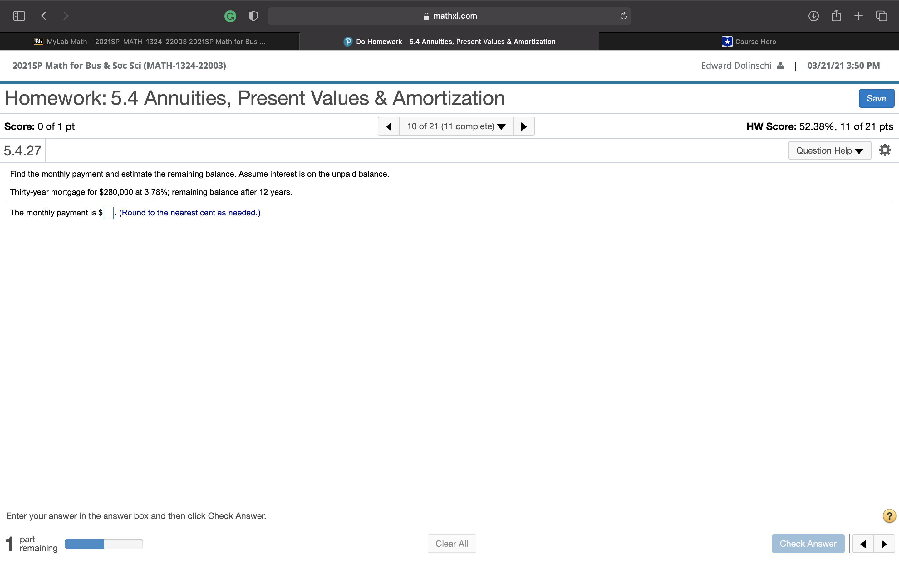Go to next question using top arrow
Screen dimensions: 899x562
click(x=524, y=126)
